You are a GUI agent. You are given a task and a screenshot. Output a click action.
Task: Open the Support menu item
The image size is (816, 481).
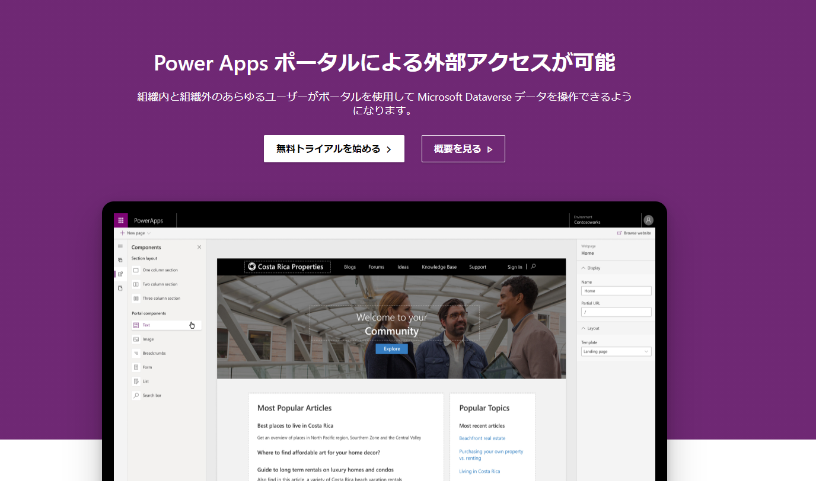[477, 267]
